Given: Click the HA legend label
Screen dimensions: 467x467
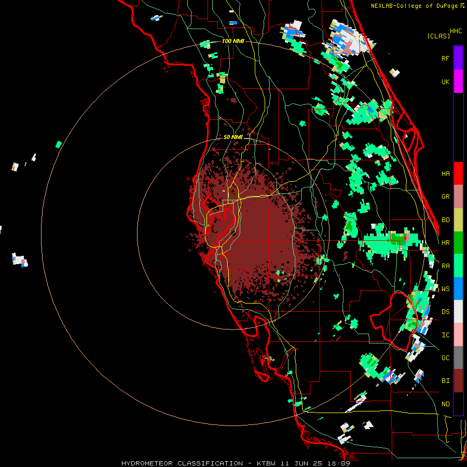Looking at the screenshot, I should [445, 174].
